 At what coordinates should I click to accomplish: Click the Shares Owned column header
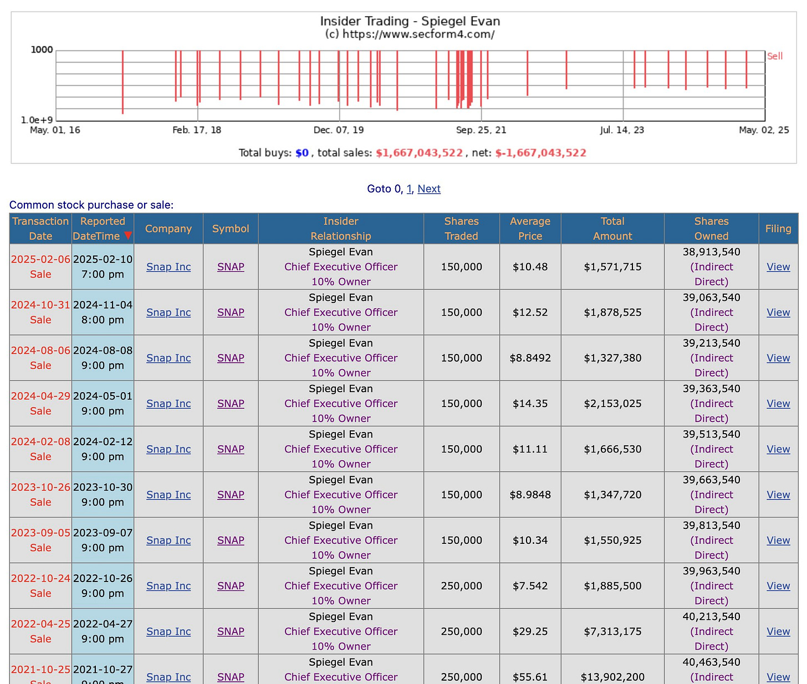point(712,229)
